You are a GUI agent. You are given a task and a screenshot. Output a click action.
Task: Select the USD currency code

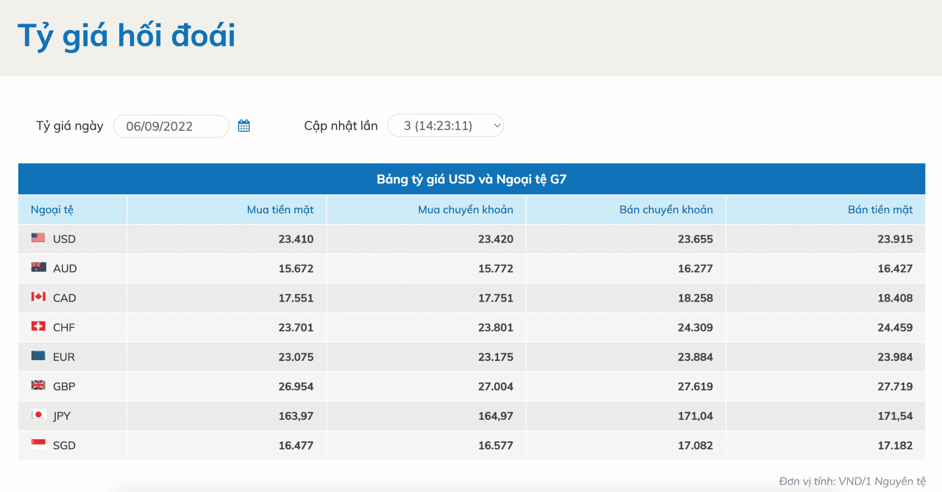pos(64,239)
